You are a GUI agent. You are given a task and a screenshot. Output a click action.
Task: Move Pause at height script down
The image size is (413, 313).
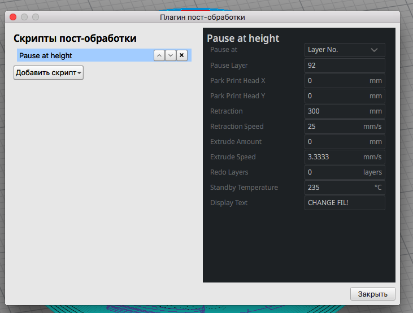171,55
